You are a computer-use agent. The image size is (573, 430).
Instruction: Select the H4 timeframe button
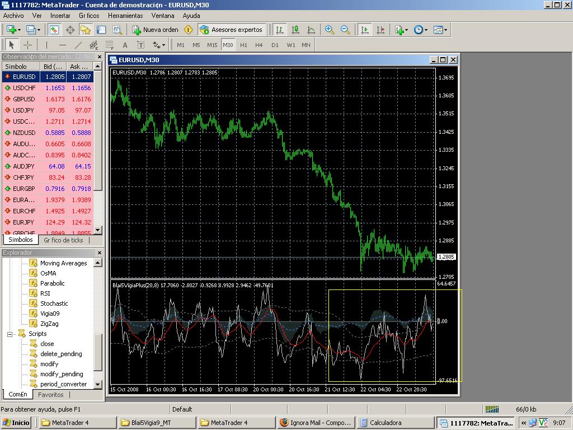(259, 45)
